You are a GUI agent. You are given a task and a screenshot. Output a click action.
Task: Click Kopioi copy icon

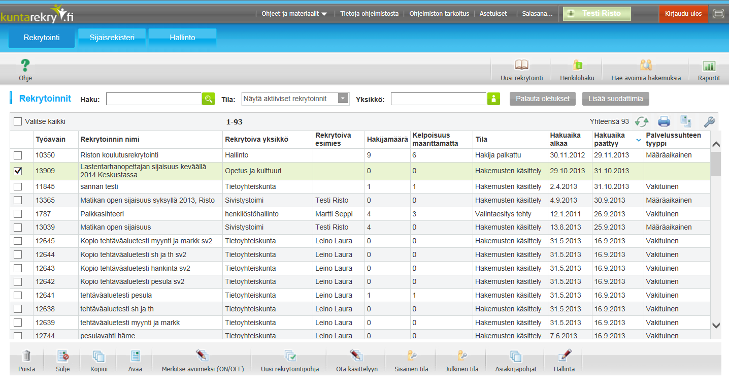99,356
